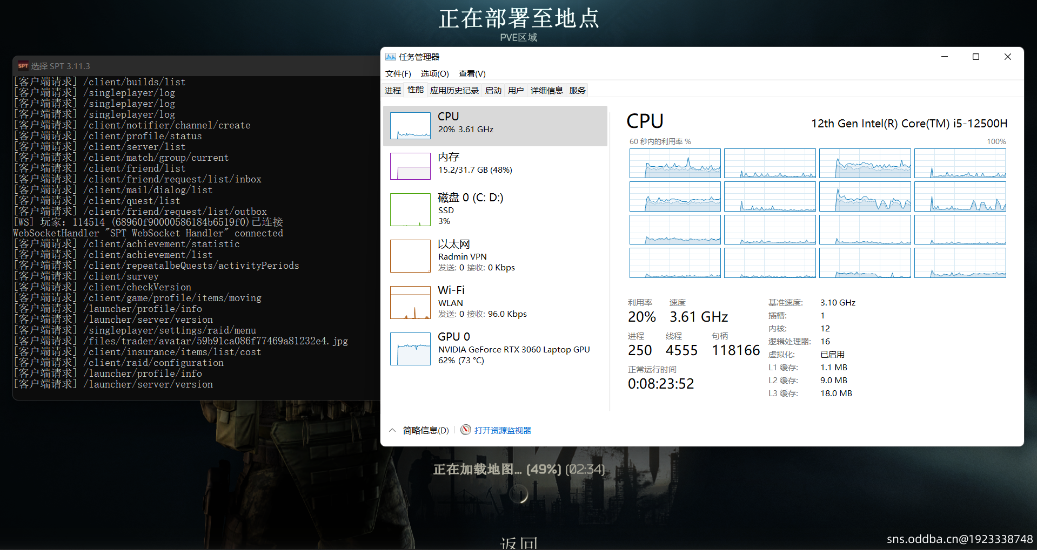Close the Task Manager window
1037x550 pixels.
pyautogui.click(x=1008, y=57)
